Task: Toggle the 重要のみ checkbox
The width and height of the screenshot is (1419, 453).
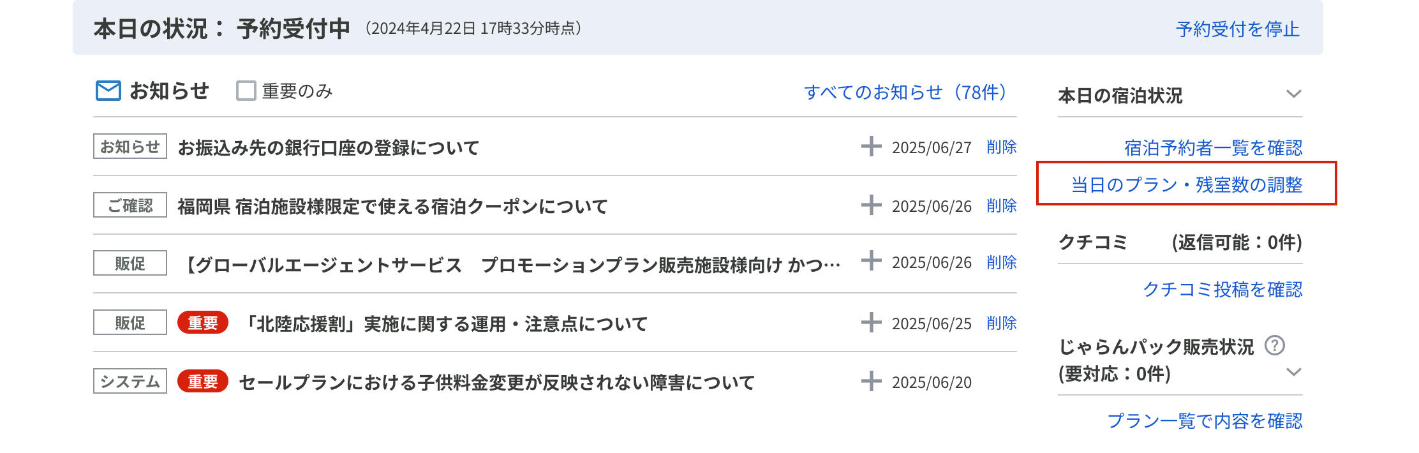Action: [246, 91]
